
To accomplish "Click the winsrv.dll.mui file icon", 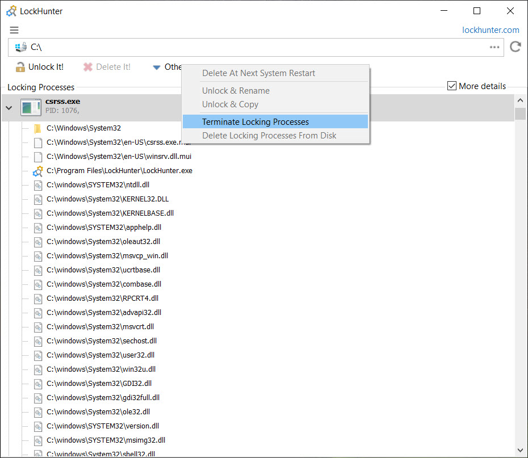I will point(38,157).
